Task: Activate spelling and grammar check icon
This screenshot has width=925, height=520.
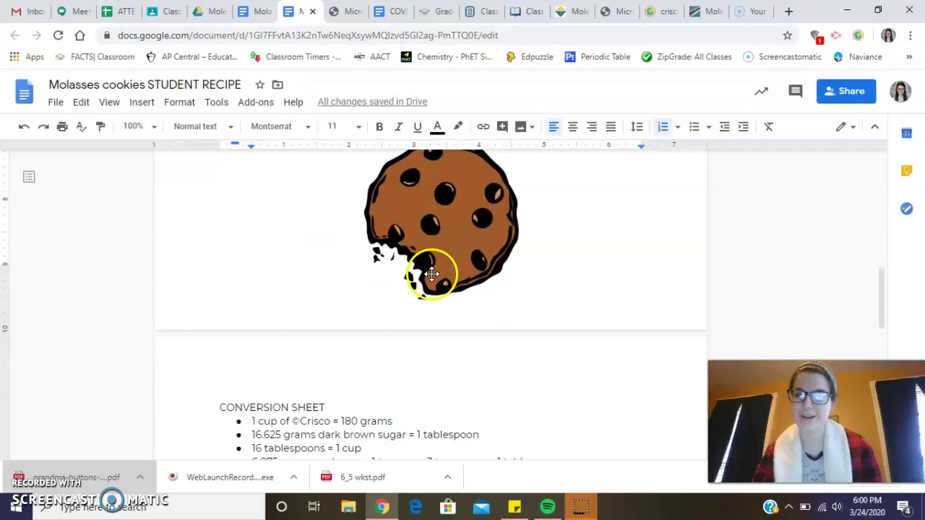Action: [82, 126]
